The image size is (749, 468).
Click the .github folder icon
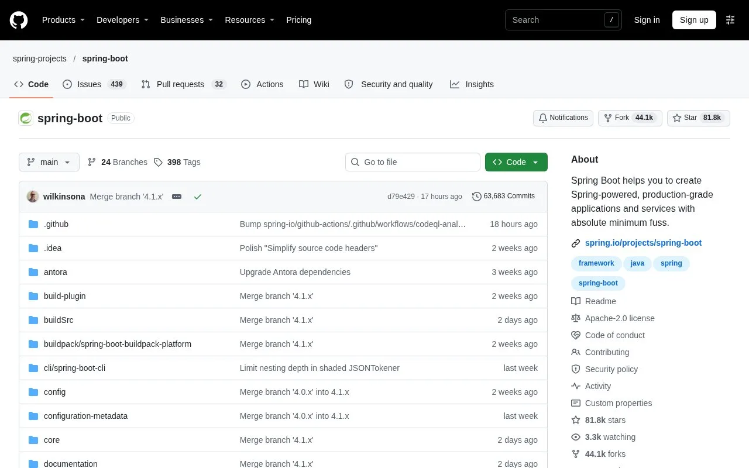point(33,224)
